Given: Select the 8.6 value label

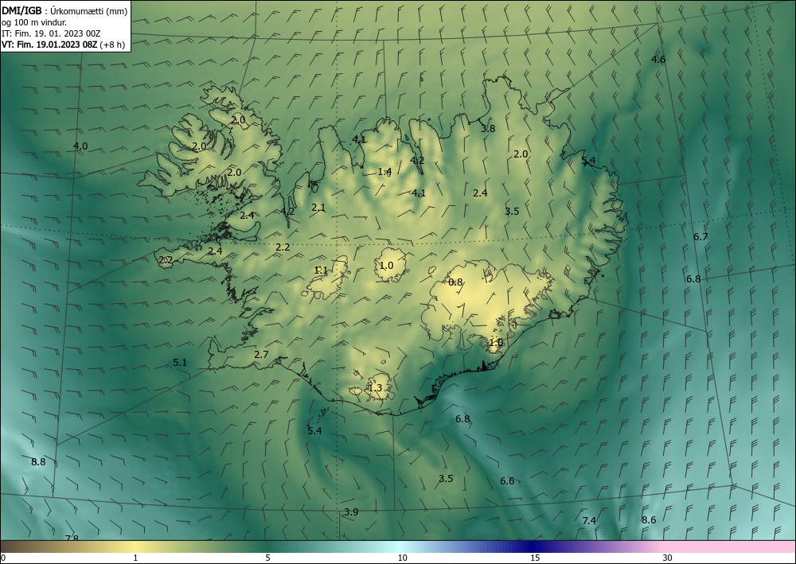Looking at the screenshot, I should pyautogui.click(x=649, y=520).
